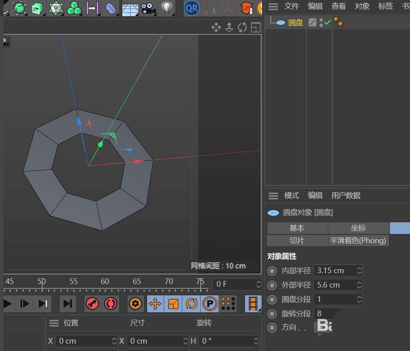Click the 内部半径 value stepper arrows

coord(359,271)
